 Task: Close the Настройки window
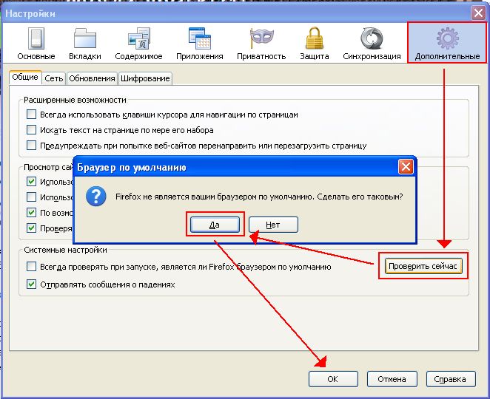coord(478,13)
